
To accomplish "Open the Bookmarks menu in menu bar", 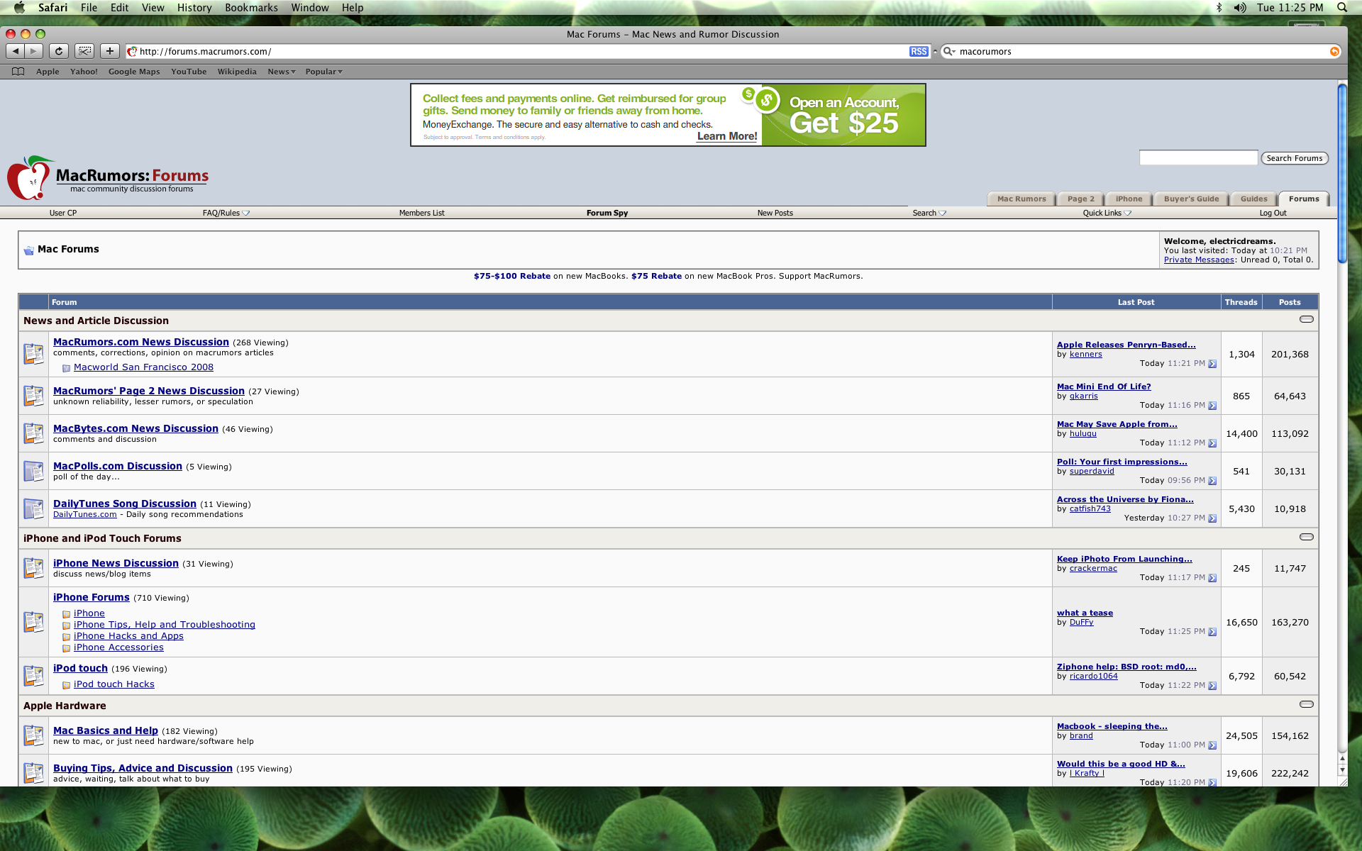I will pyautogui.click(x=251, y=8).
